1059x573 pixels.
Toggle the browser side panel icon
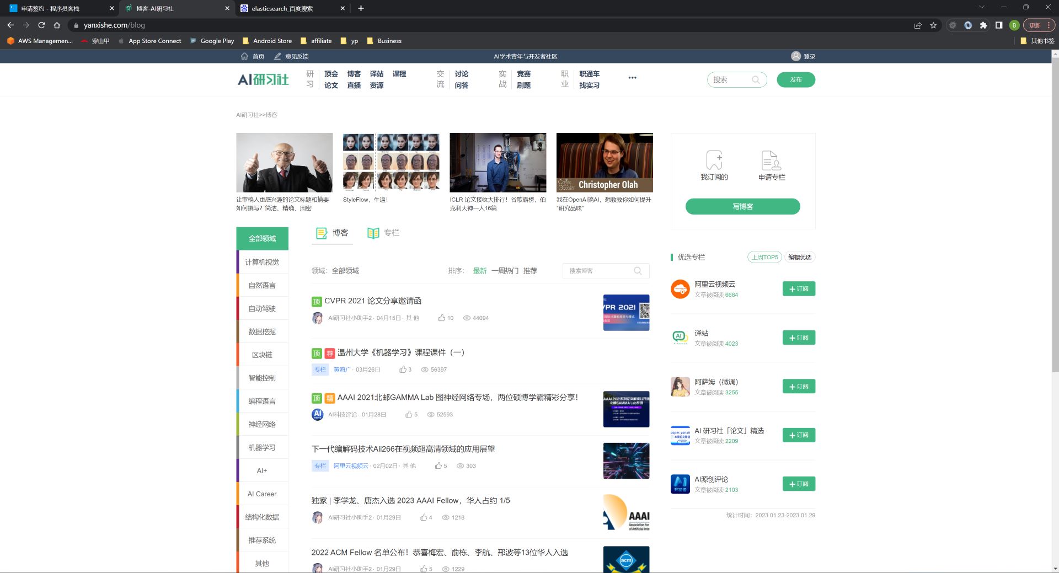click(x=999, y=25)
